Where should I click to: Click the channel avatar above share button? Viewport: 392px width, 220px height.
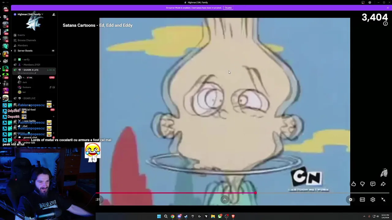(x=384, y=173)
